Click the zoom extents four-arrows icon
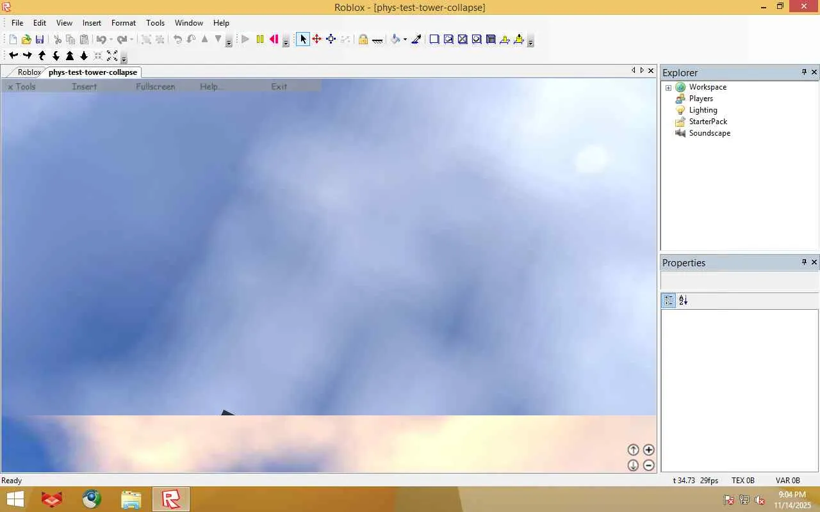This screenshot has width=820, height=512. pyautogui.click(x=112, y=56)
